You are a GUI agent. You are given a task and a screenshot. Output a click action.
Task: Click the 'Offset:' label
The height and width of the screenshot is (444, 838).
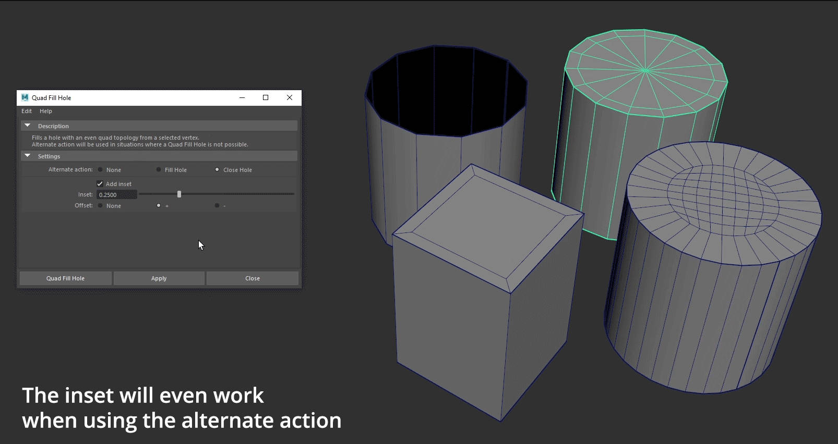click(x=83, y=205)
